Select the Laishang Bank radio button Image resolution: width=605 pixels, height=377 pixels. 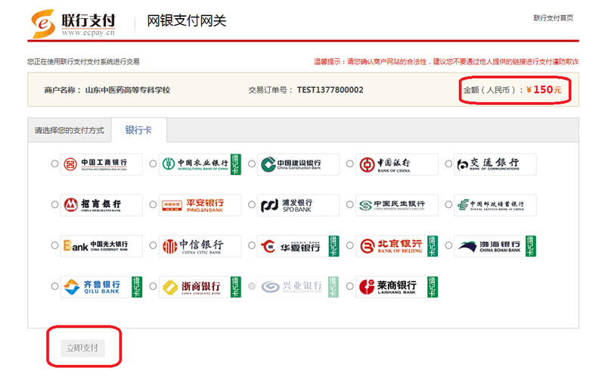tap(350, 286)
